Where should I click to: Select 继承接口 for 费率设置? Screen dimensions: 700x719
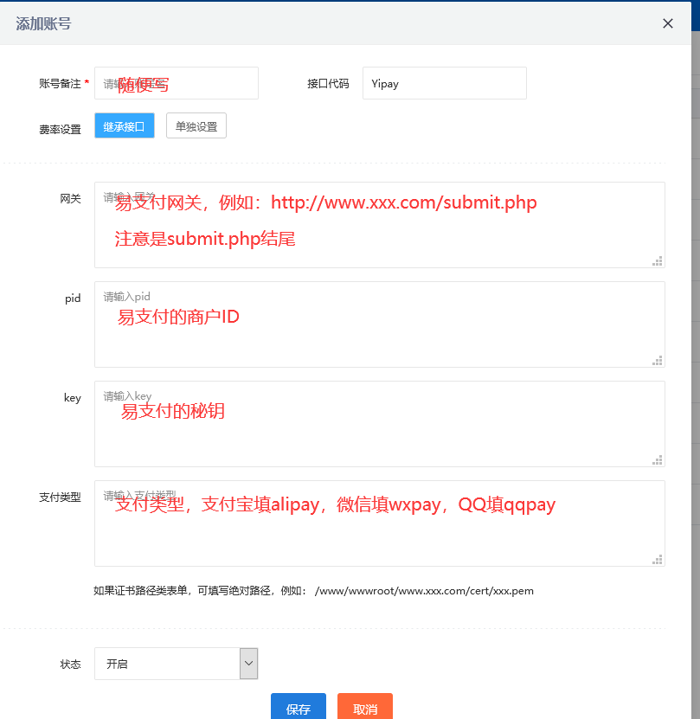point(124,125)
